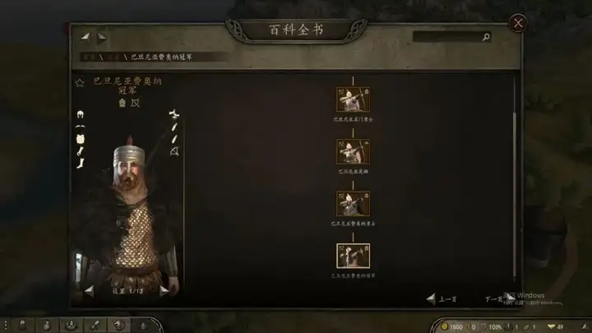
Task: Click the helmet equipment slot icon
Action: point(80,114)
